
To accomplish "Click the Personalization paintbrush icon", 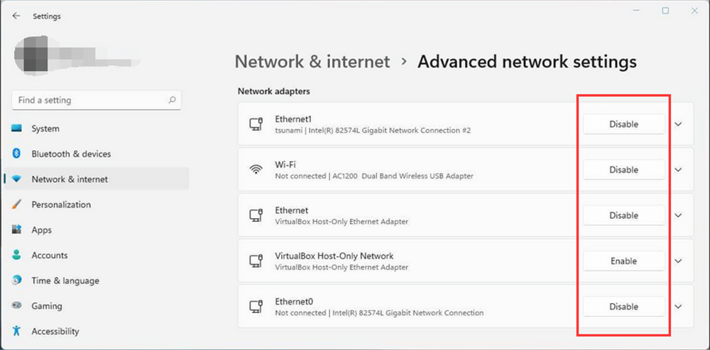I will 16,205.
